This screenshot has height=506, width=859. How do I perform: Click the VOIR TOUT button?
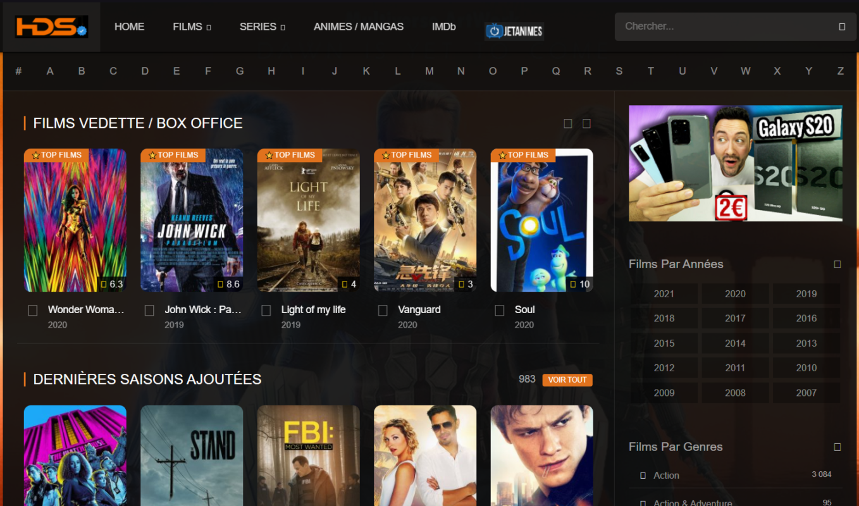coord(567,380)
